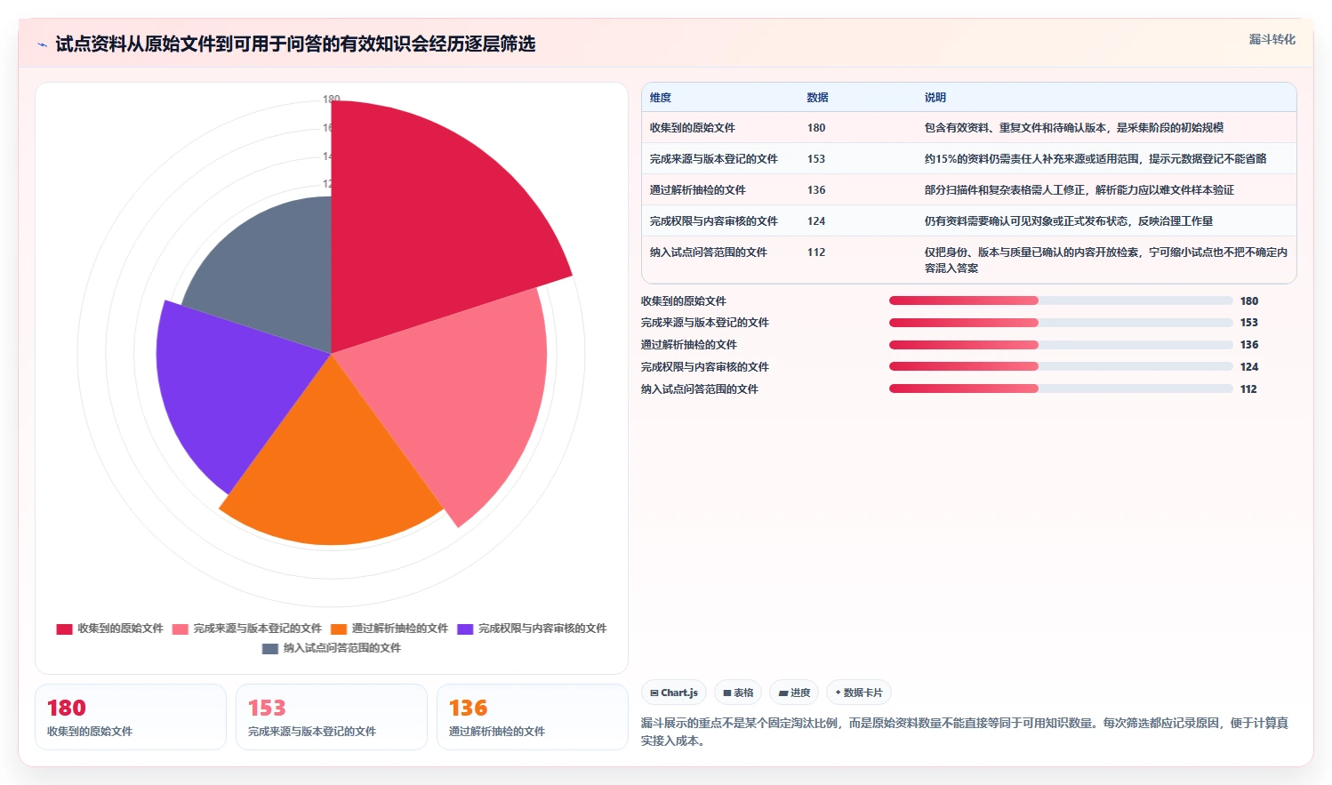Click the table value 124
Viewport: 1332px width, 785px height.
click(816, 221)
